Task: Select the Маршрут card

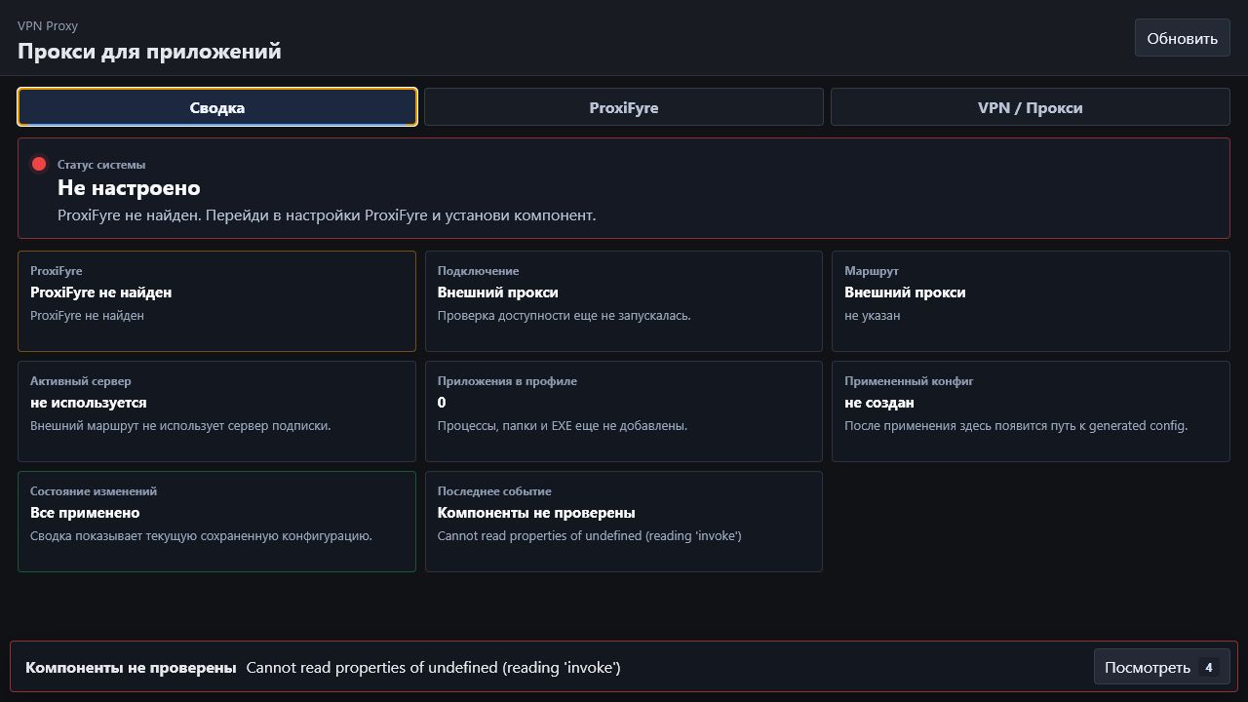Action: click(x=1031, y=301)
